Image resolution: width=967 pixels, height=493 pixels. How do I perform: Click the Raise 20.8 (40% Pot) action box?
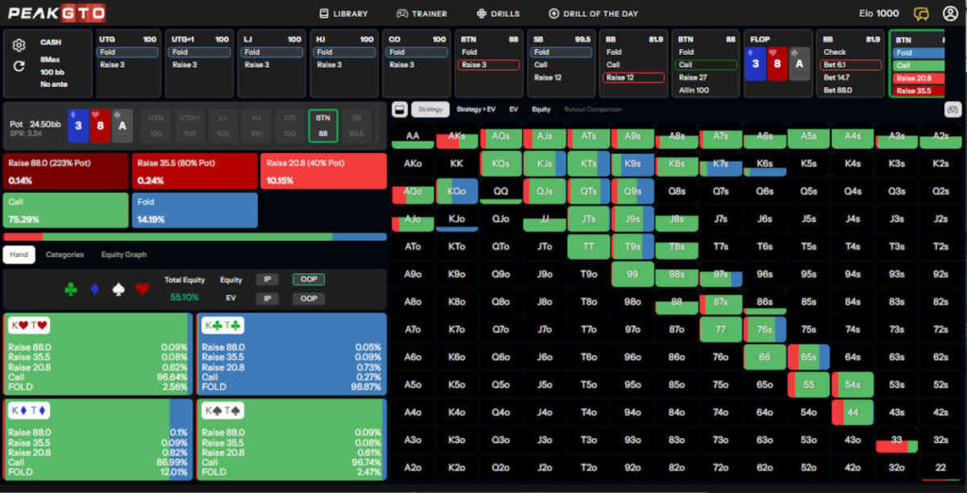point(324,171)
